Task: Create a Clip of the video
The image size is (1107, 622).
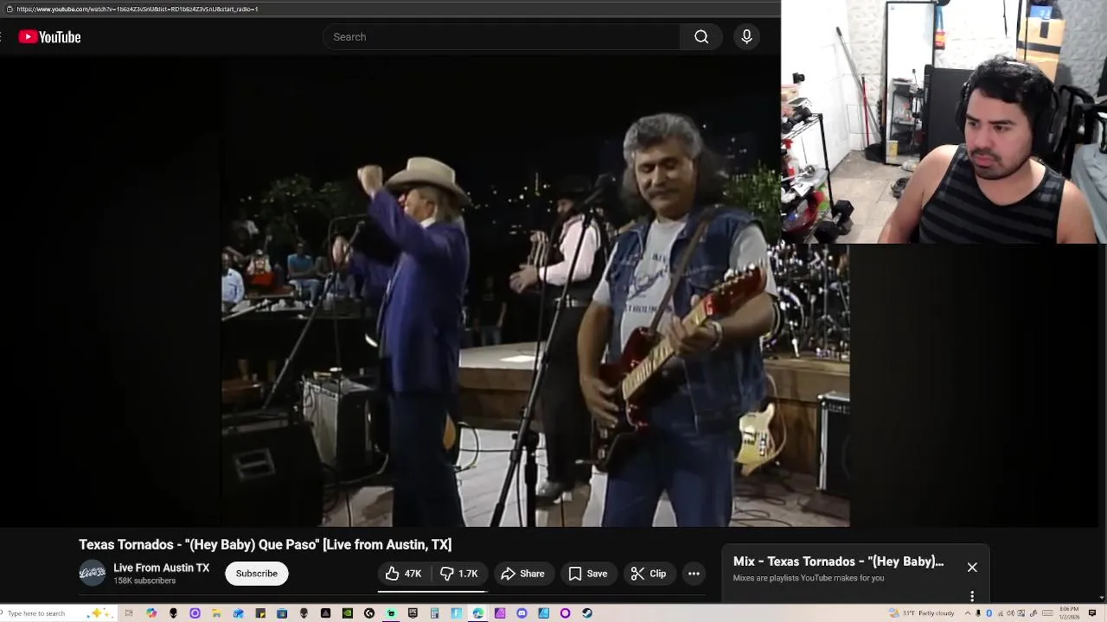Action: click(649, 574)
